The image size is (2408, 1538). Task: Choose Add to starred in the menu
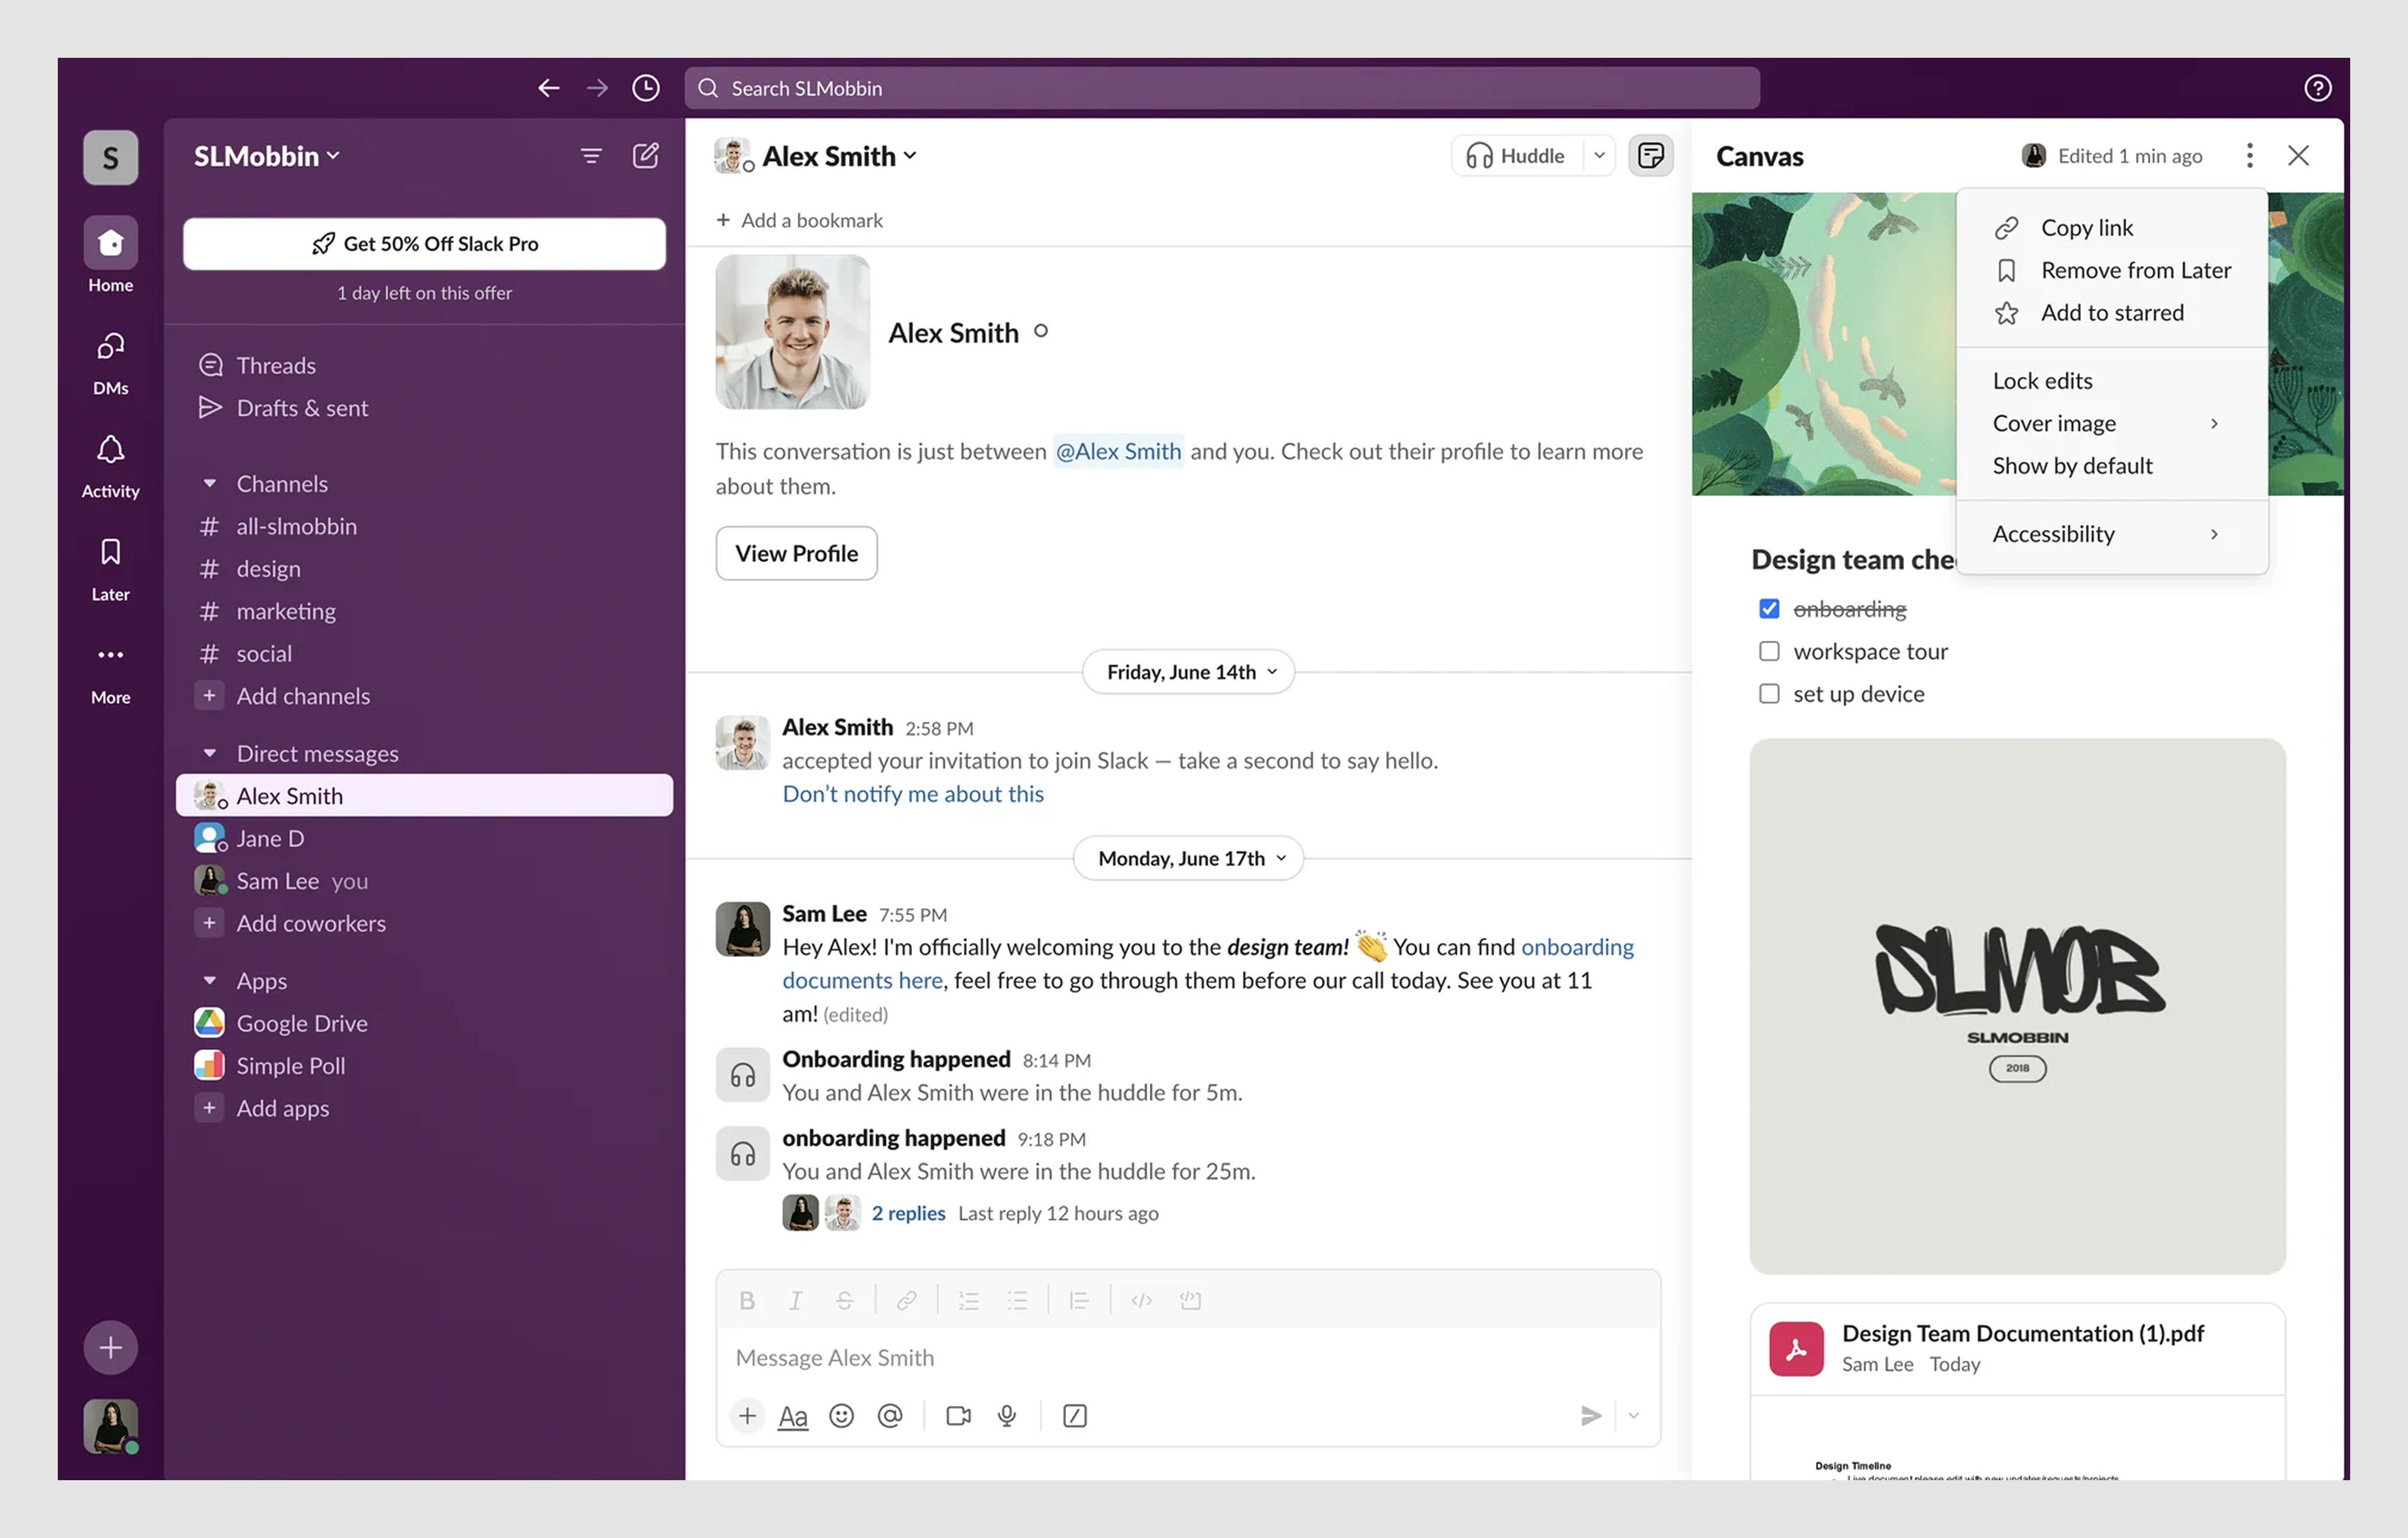(2111, 312)
